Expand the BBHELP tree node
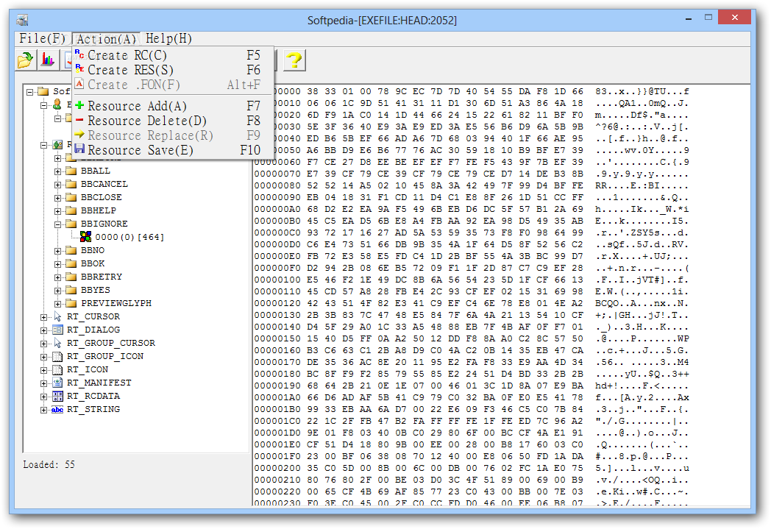 point(57,211)
